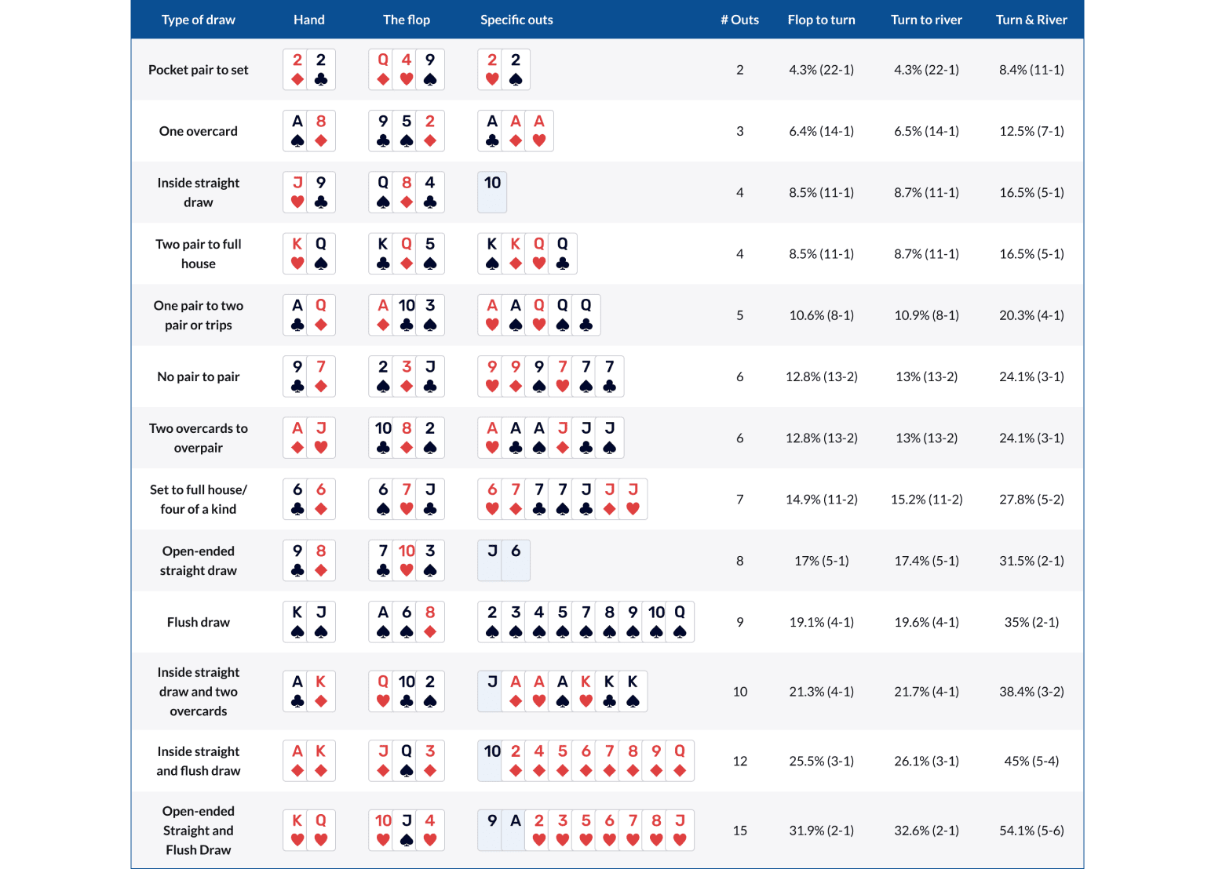Click the 2 of diamonds in Pocket pair hand
The height and width of the screenshot is (869, 1215).
[x=297, y=70]
